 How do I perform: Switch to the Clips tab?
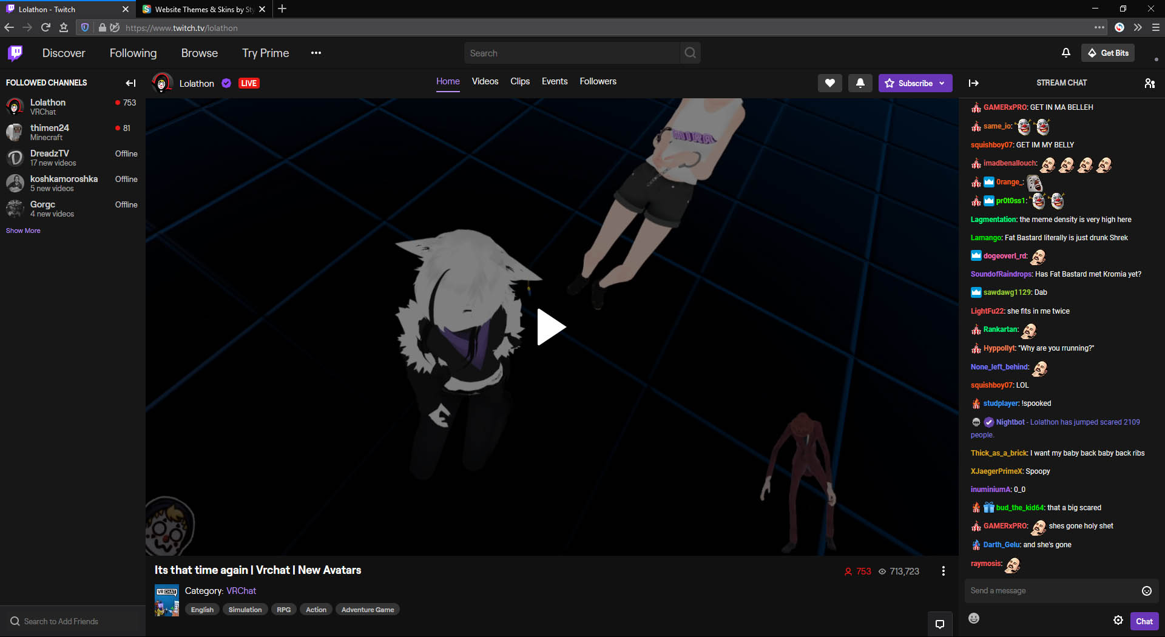click(x=520, y=81)
